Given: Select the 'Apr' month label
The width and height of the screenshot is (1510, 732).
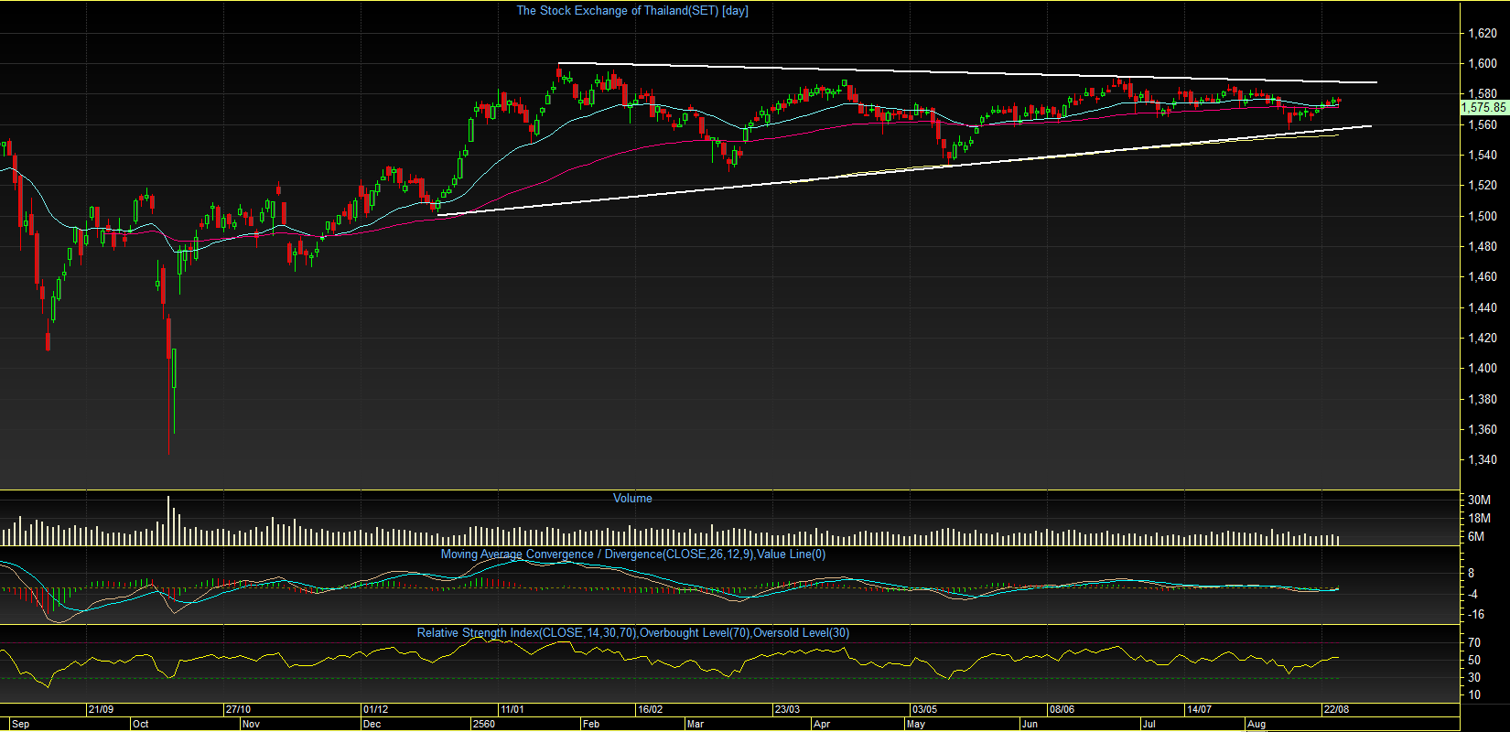Looking at the screenshot, I should tap(822, 725).
